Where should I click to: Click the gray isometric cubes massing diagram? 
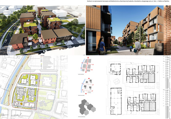(x=87, y=107)
